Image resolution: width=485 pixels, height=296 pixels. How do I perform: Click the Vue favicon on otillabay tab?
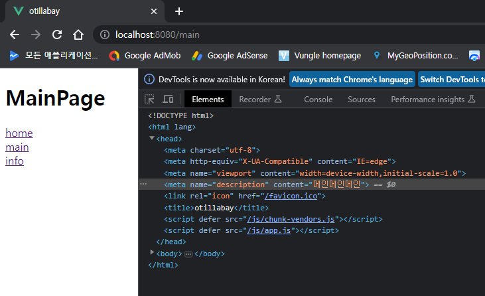click(x=19, y=11)
